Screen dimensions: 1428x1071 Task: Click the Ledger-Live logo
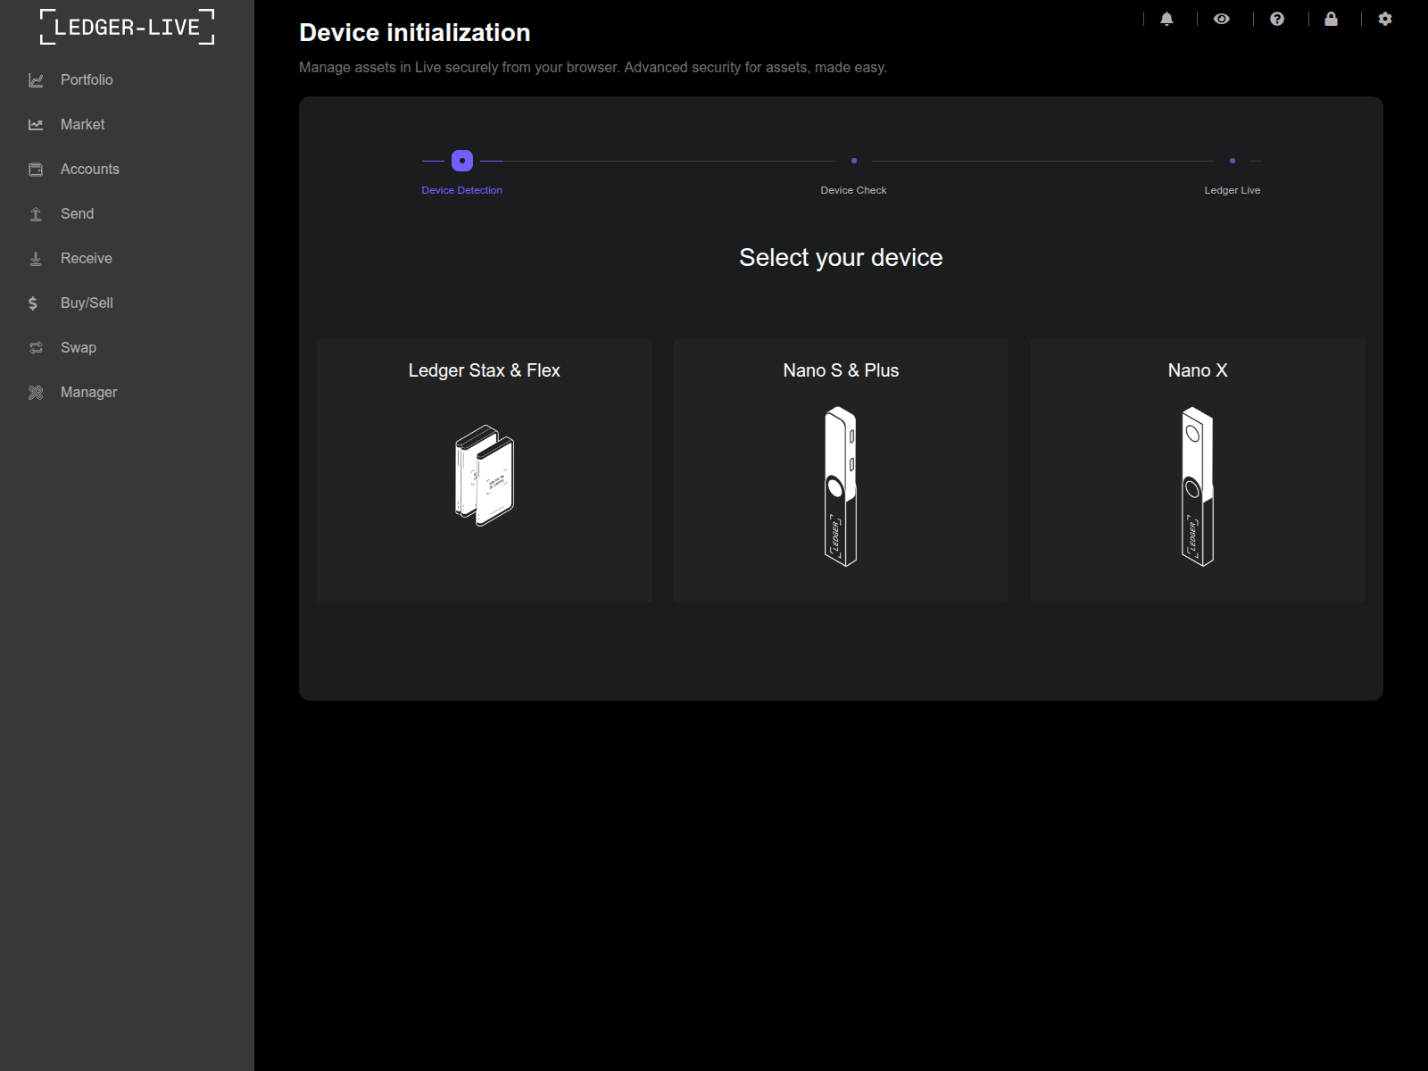127,27
